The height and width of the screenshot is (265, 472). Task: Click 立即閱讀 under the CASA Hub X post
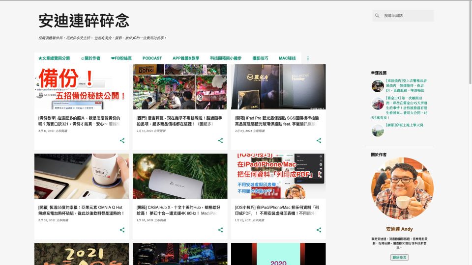(160, 220)
